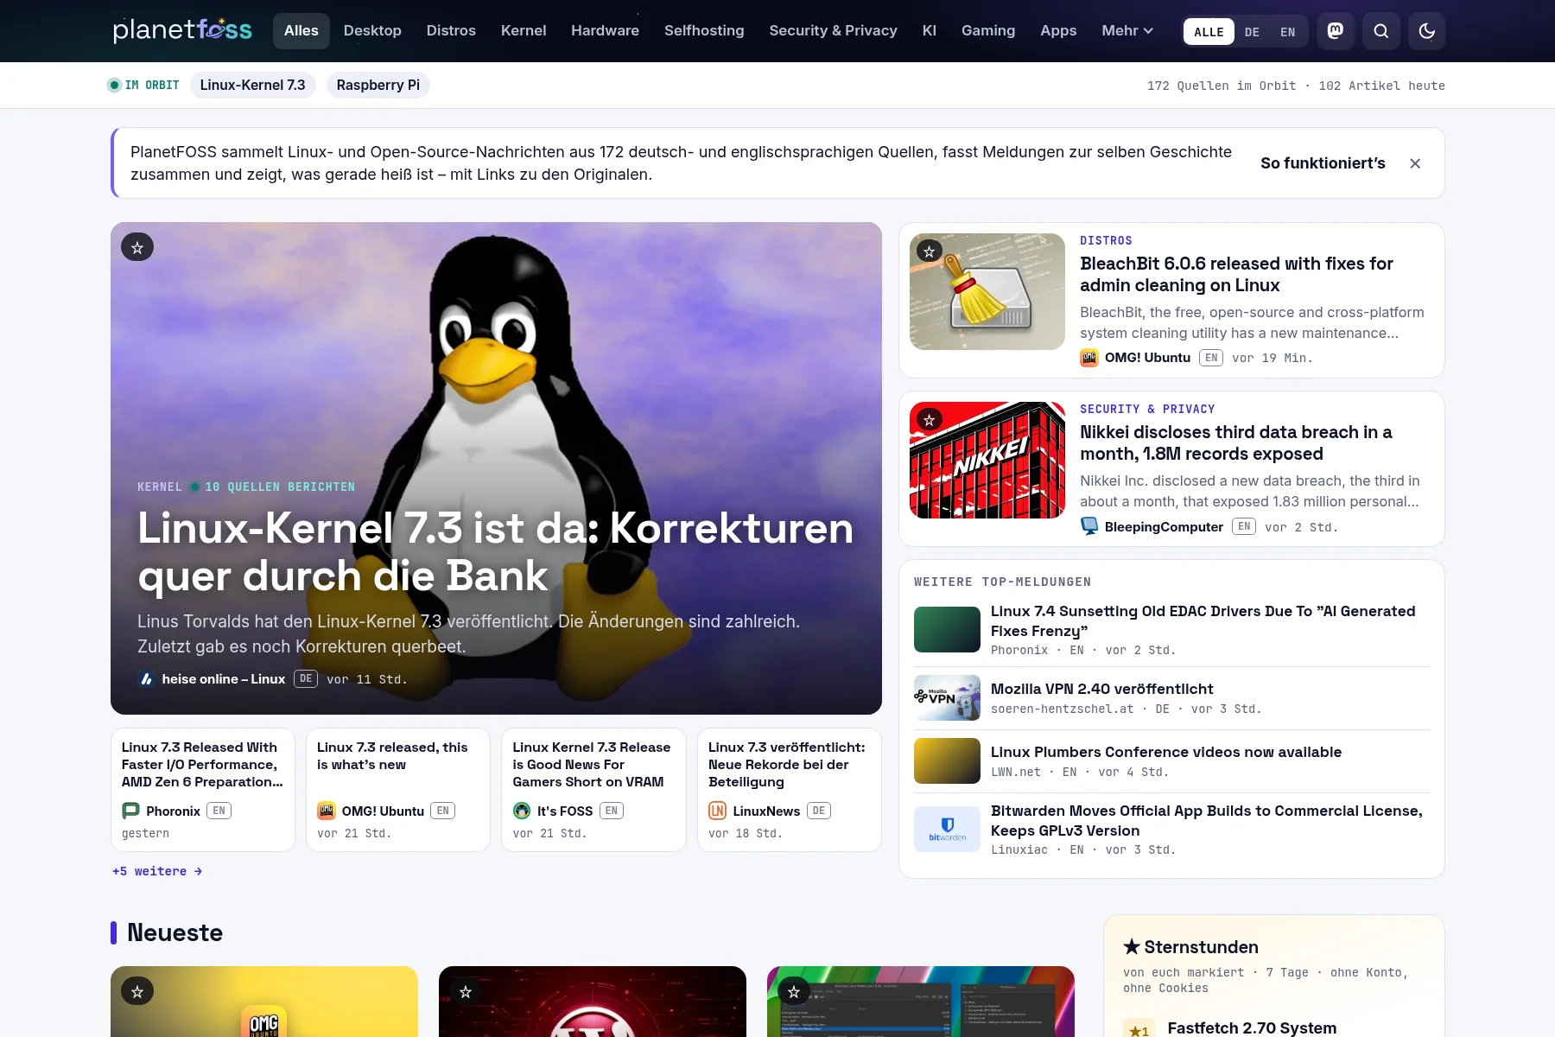1555x1037 pixels.
Task: Open the search magnifier icon
Action: [1381, 31]
